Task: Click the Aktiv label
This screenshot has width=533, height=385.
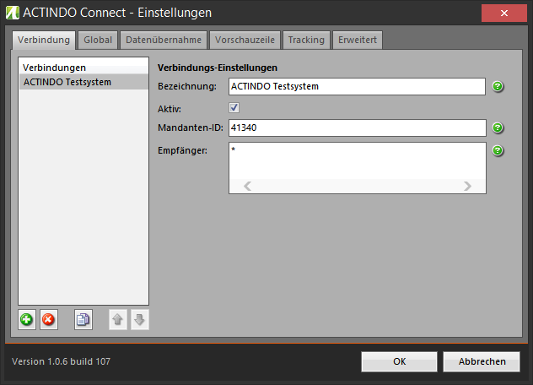Action: pyautogui.click(x=170, y=109)
